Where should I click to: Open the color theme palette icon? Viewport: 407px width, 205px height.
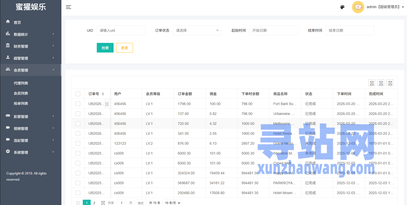(342, 7)
